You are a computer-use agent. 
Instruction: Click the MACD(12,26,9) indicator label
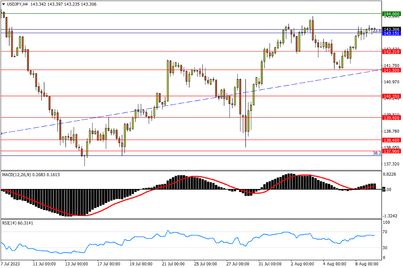click(16, 175)
